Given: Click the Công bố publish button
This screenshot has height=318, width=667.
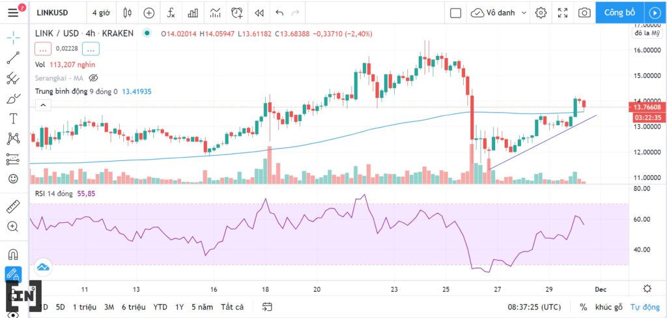Looking at the screenshot, I should 619,13.
